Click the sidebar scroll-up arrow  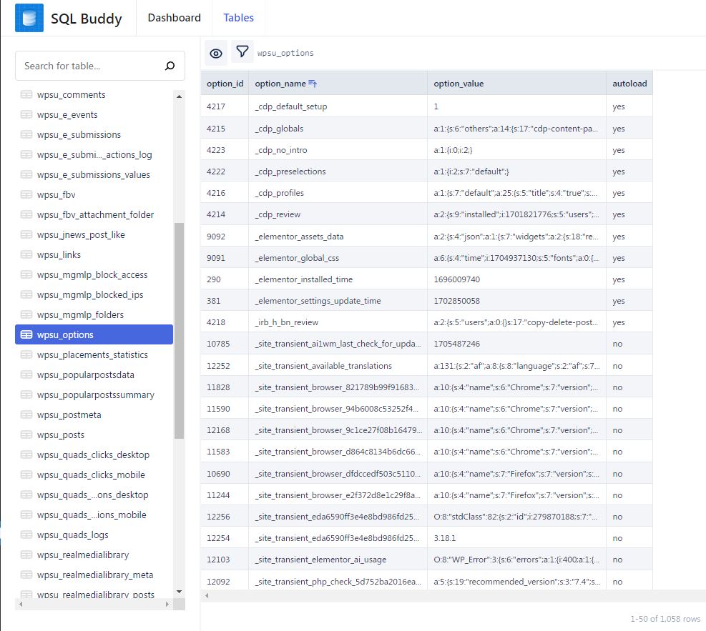pos(180,96)
